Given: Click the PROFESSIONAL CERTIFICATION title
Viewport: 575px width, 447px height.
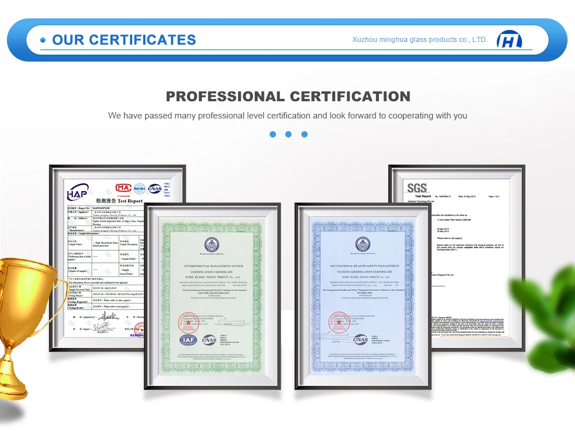Looking at the screenshot, I should 288,97.
